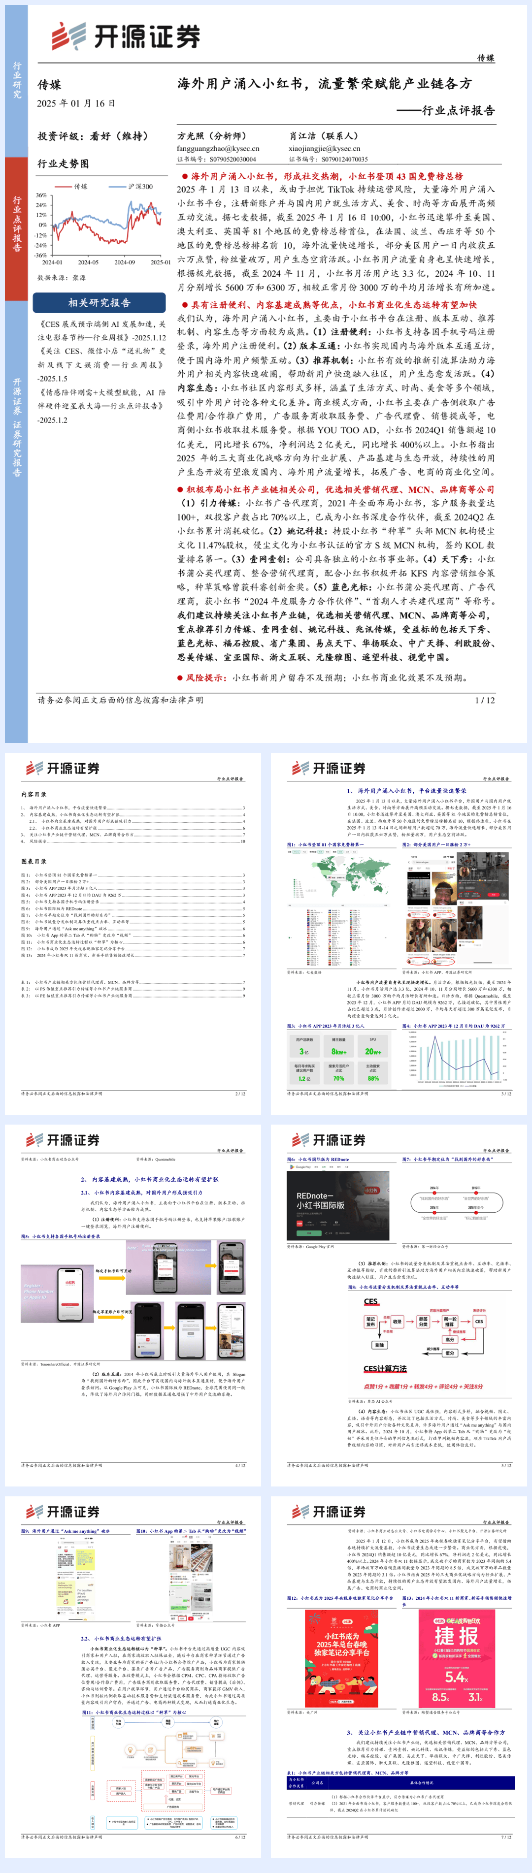Click the side tab 开源证券 证券研究报告

17,427
